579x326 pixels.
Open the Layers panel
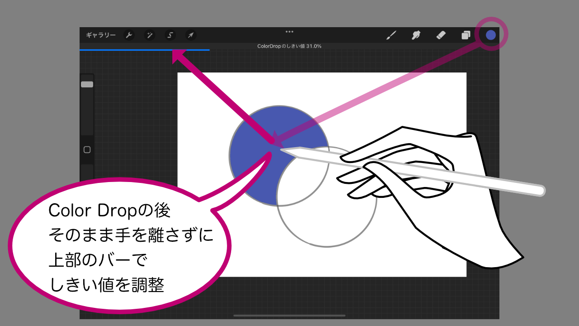[x=466, y=35]
